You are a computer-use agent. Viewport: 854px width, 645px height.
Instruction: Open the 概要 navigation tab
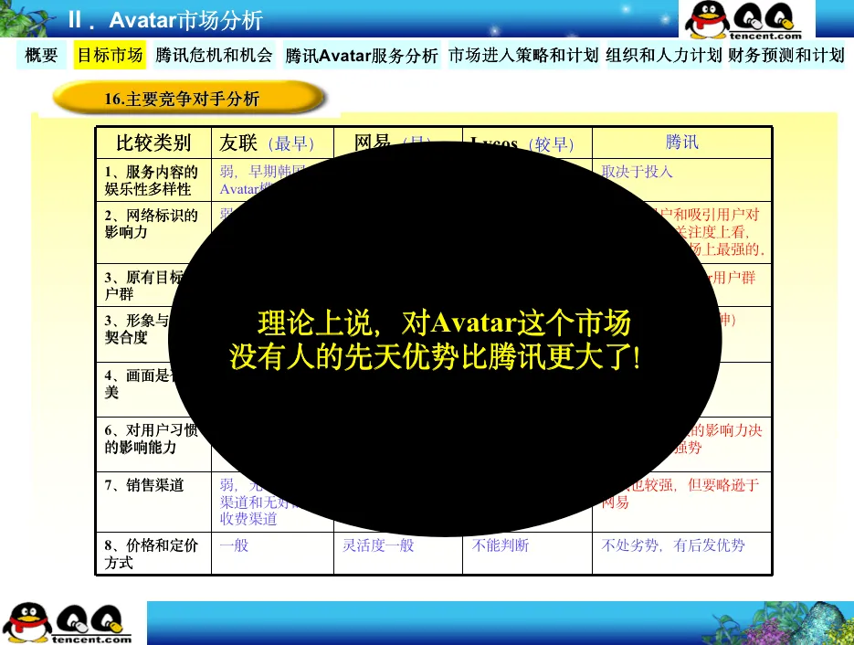click(x=41, y=55)
